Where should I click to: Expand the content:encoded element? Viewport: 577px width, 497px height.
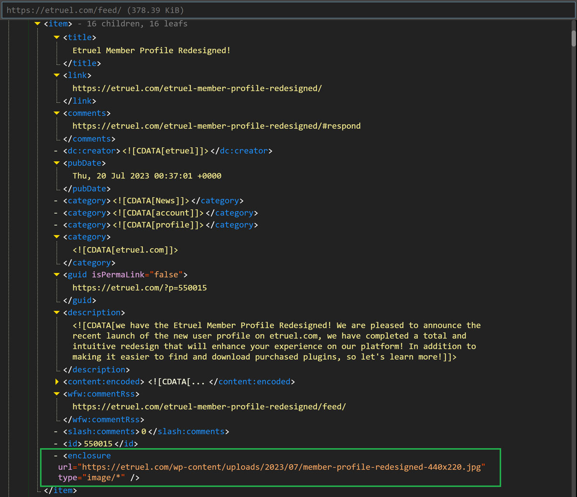click(57, 382)
